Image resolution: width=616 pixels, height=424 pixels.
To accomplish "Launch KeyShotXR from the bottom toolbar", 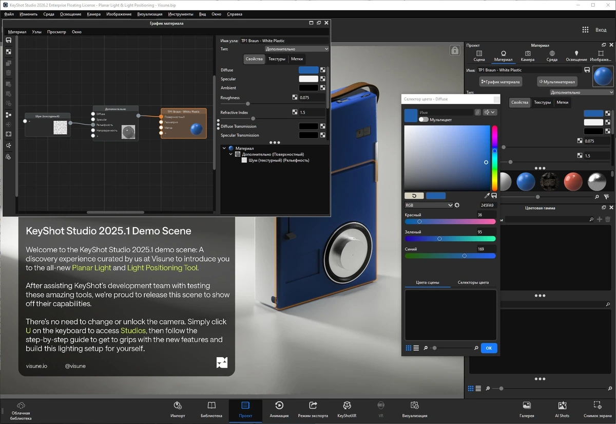I will [x=347, y=410].
